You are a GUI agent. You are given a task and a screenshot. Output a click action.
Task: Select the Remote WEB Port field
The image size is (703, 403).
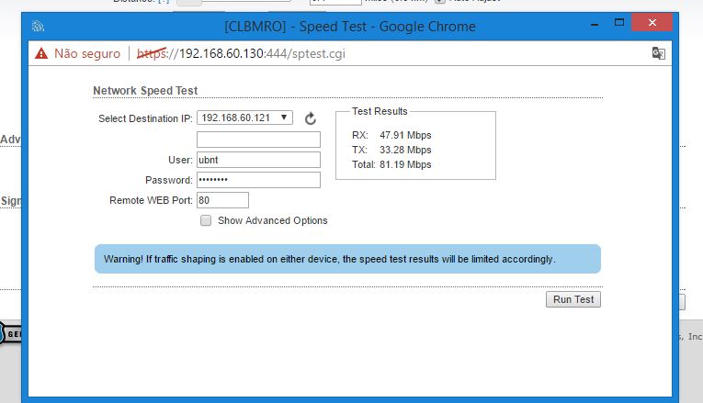point(222,200)
